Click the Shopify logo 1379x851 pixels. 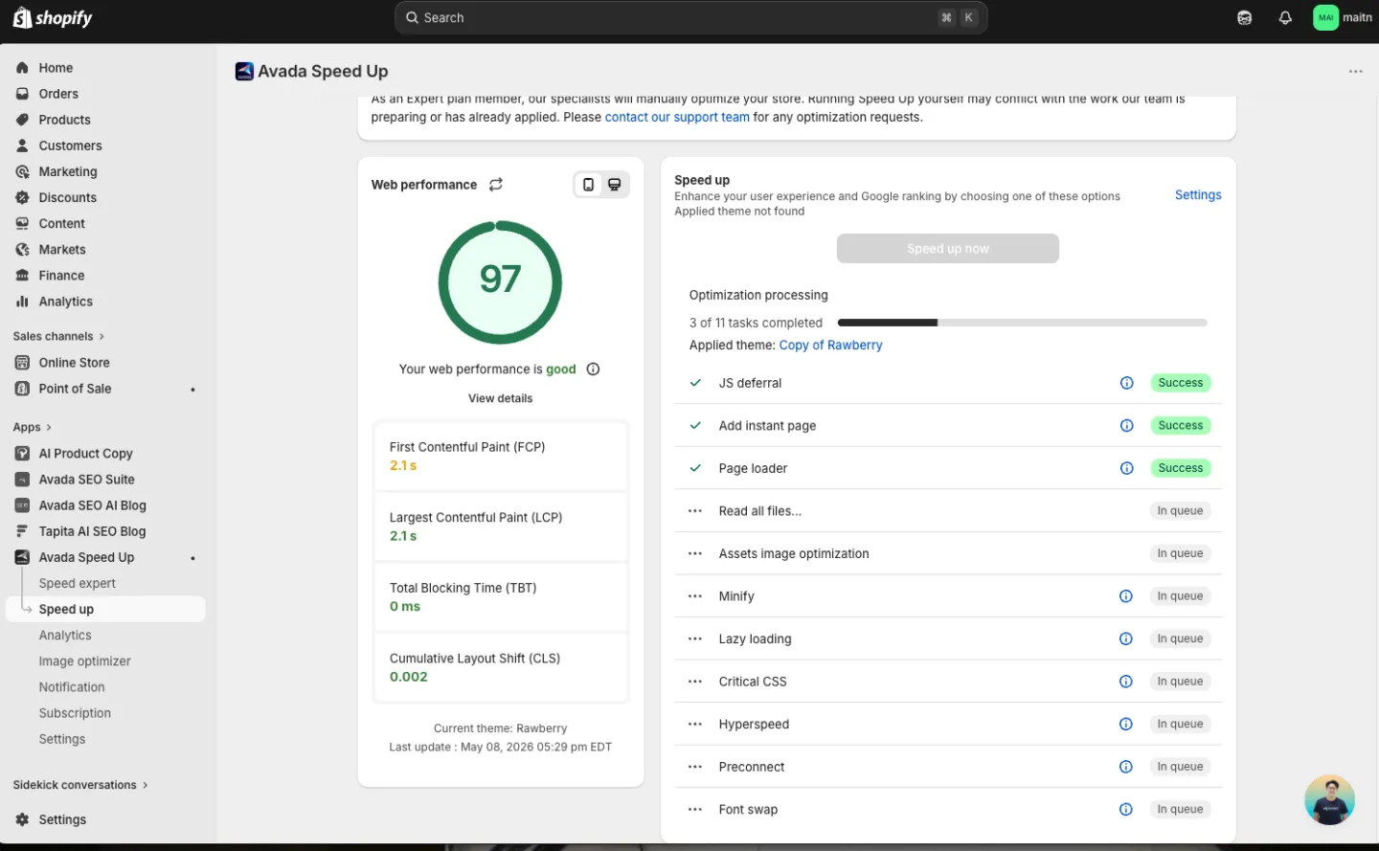53,18
